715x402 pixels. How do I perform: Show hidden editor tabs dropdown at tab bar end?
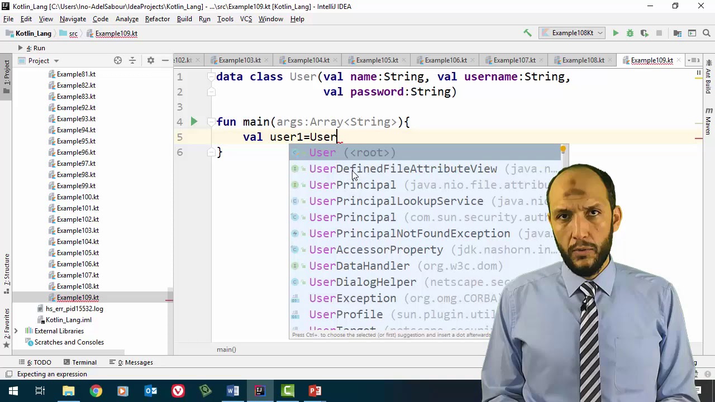coord(693,60)
